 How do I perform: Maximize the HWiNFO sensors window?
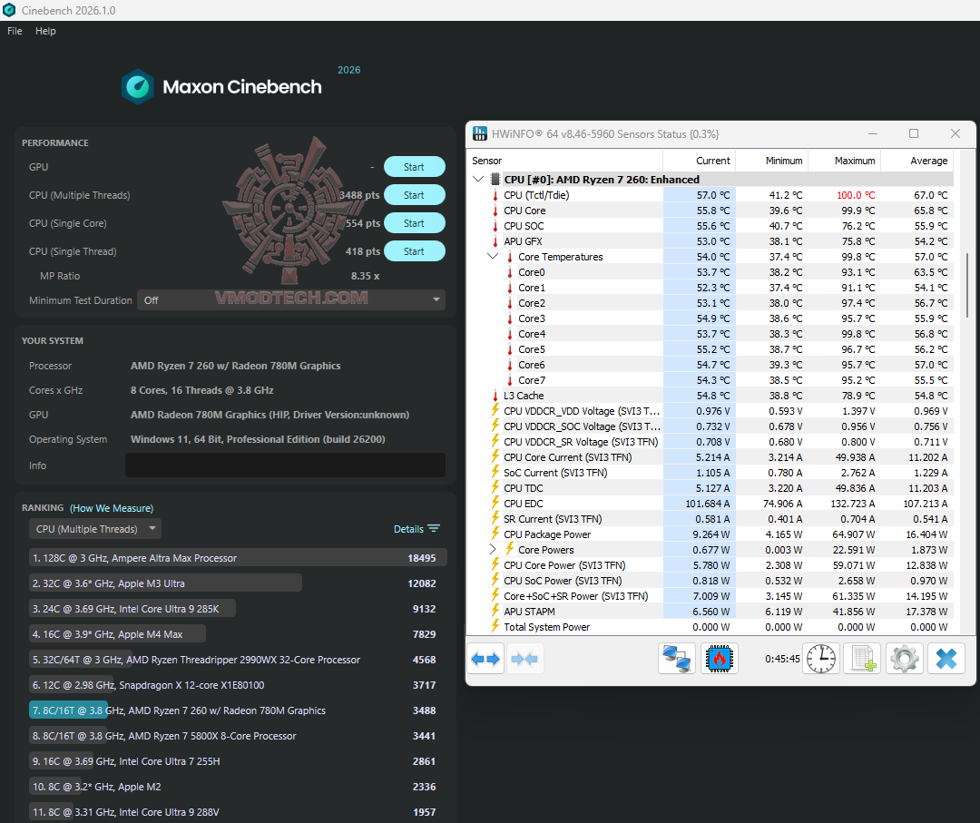[914, 133]
